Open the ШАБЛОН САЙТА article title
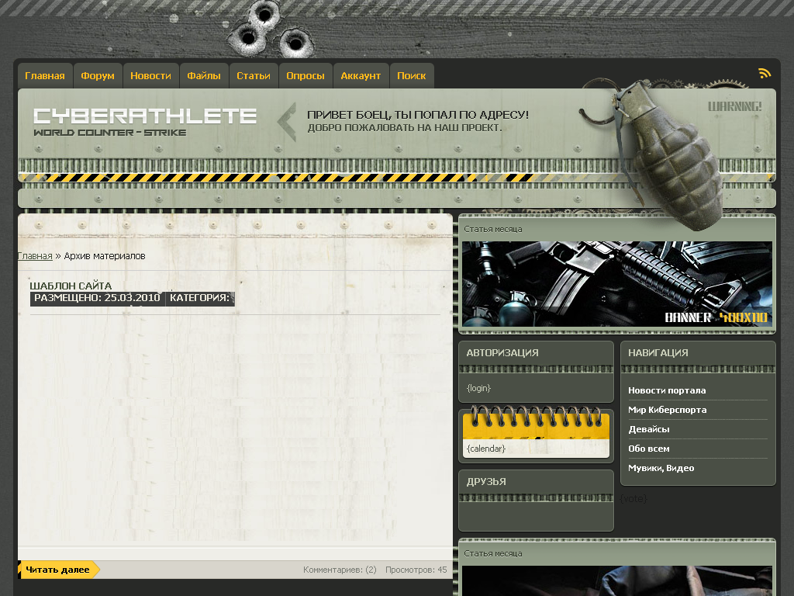The height and width of the screenshot is (596, 794). point(71,286)
